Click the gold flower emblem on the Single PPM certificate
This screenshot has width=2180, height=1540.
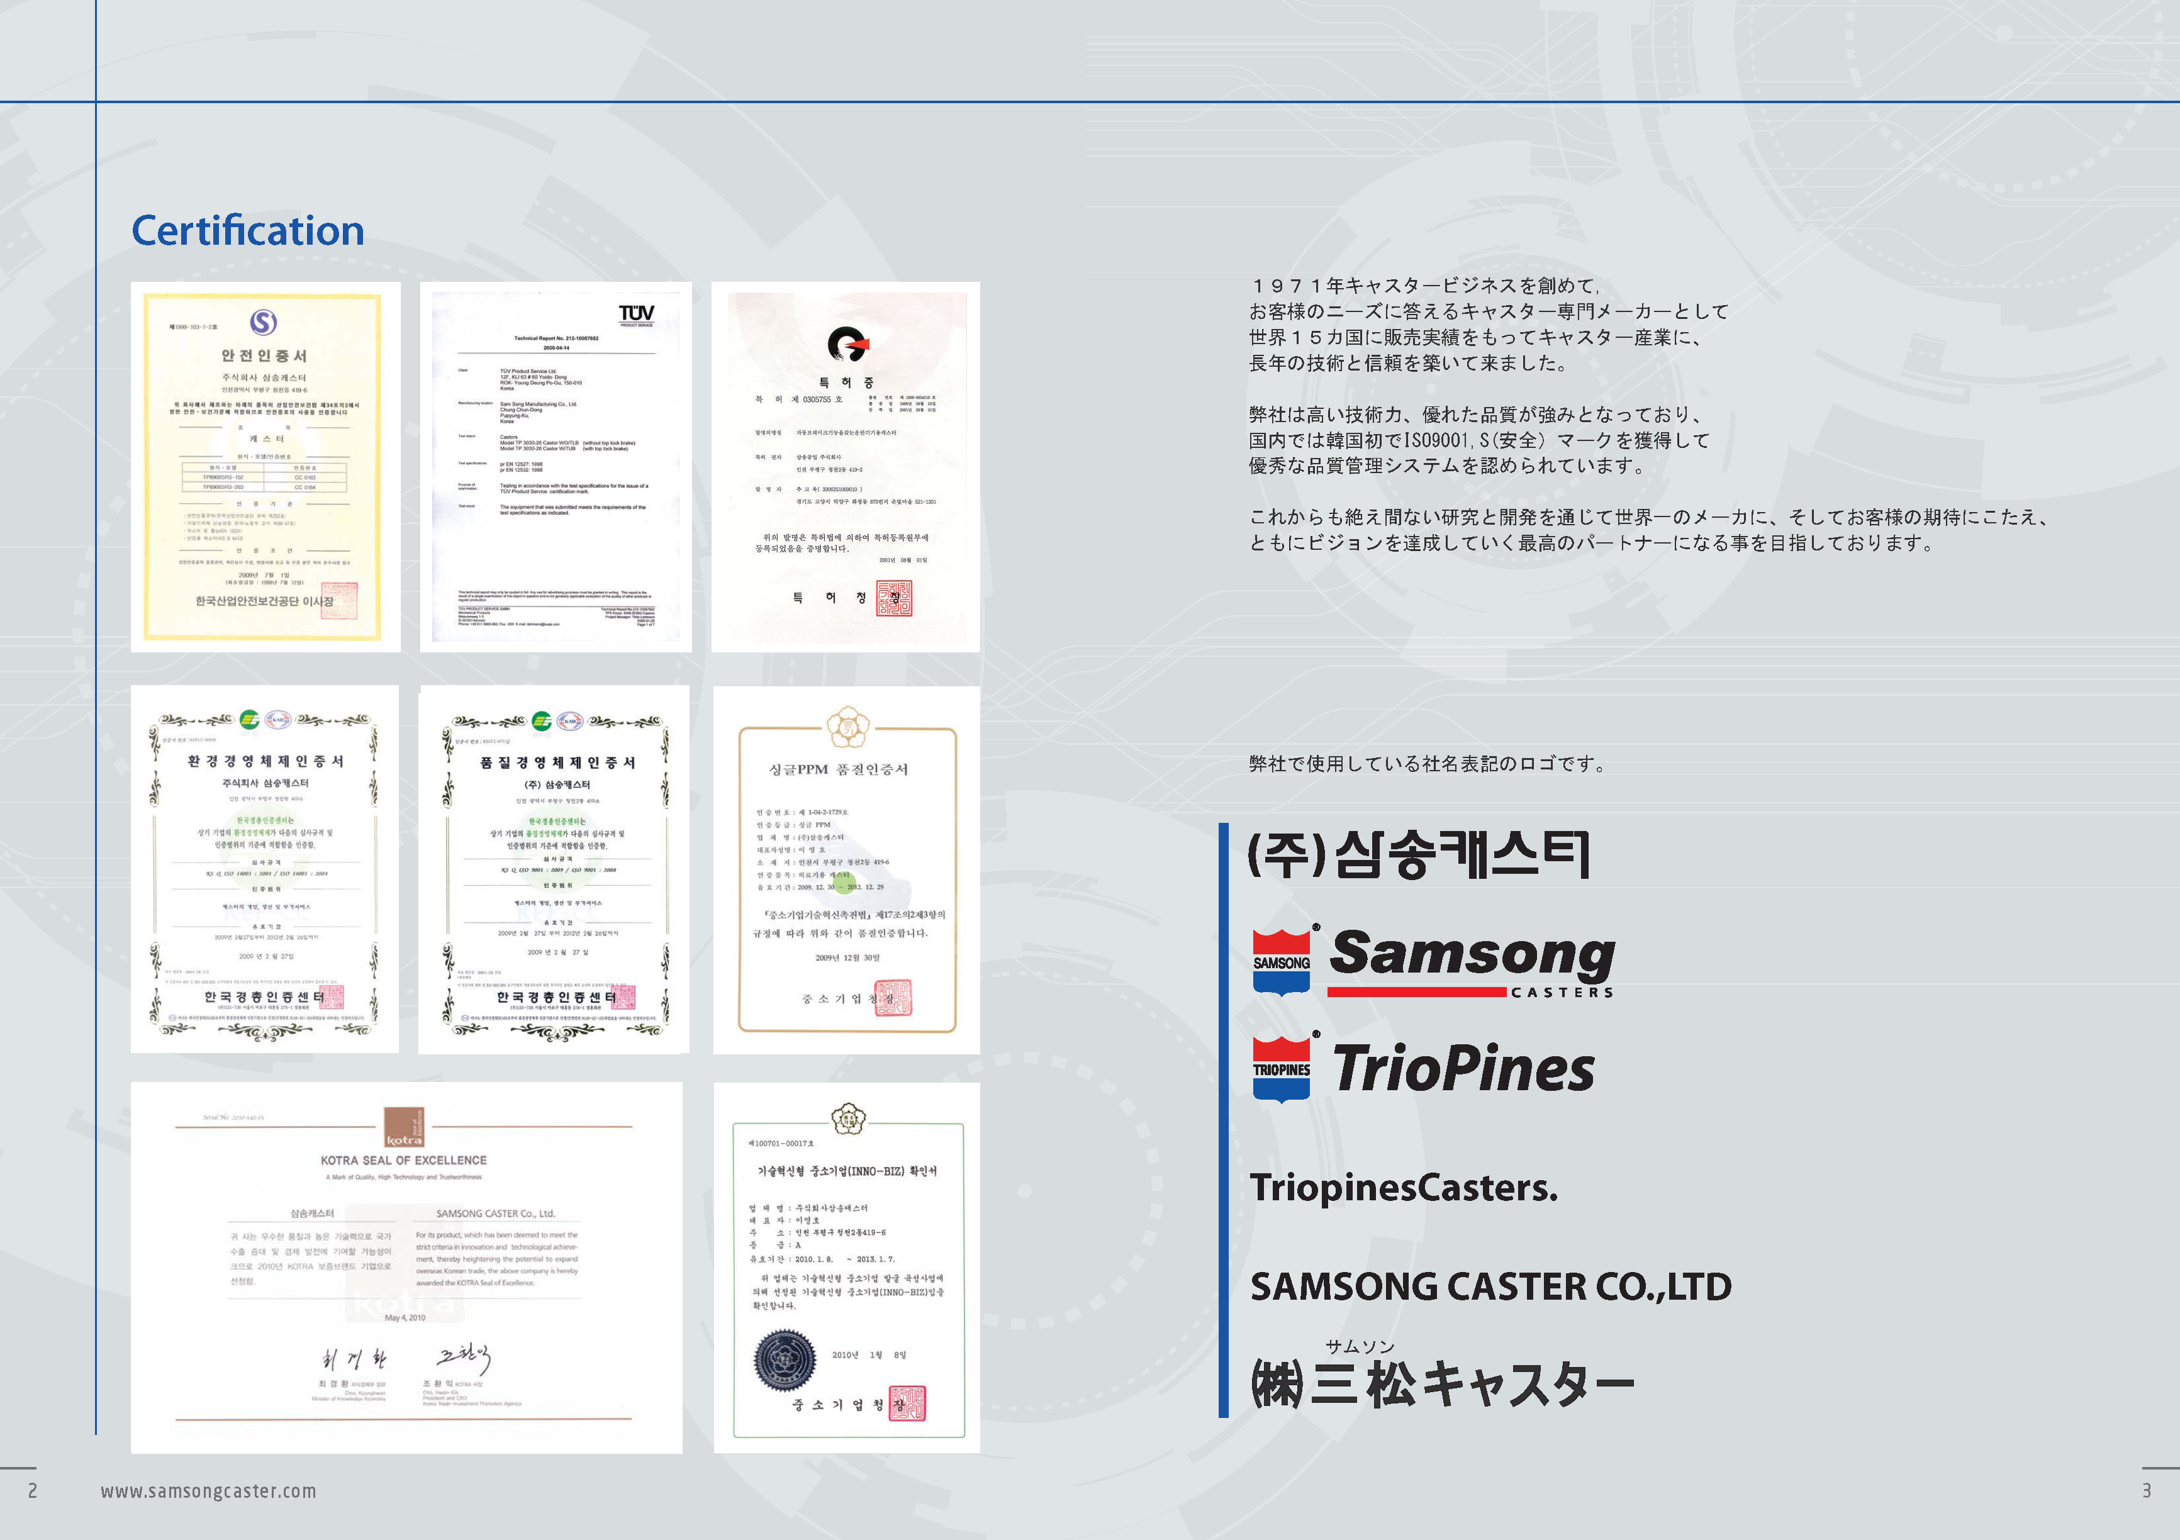point(847,728)
